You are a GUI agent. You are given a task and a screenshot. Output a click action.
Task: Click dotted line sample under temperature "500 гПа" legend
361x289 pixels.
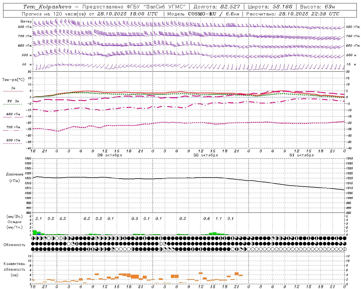click(12, 143)
